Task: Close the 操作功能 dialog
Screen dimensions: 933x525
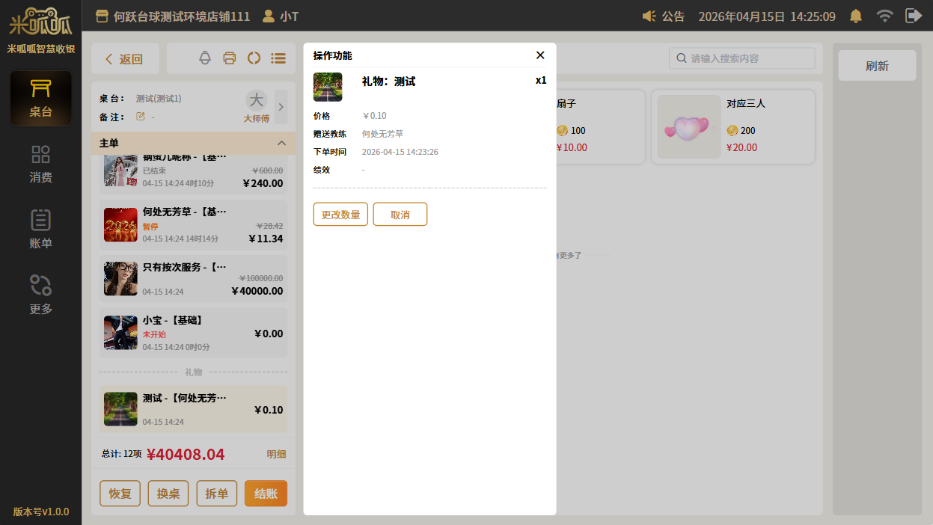Action: click(540, 55)
